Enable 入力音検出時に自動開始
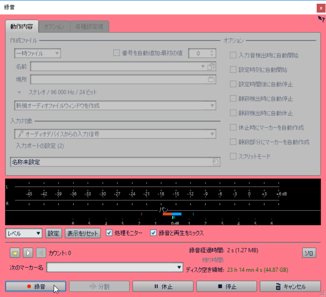326x297 pixels. coord(233,55)
